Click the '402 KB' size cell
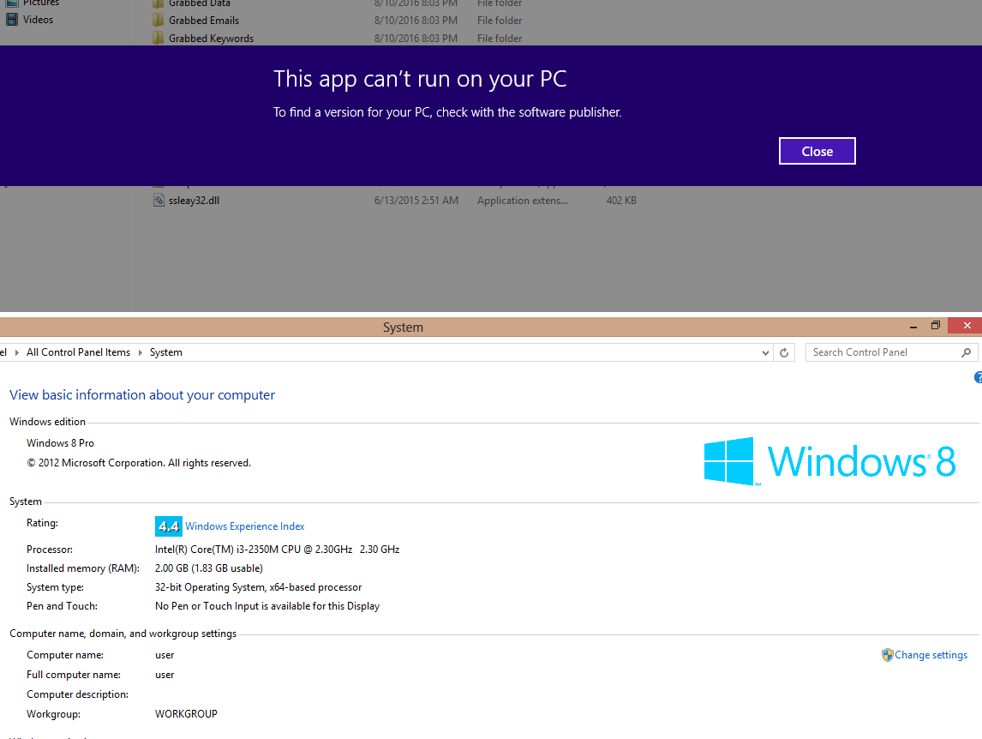982x739 pixels. pyautogui.click(x=621, y=201)
